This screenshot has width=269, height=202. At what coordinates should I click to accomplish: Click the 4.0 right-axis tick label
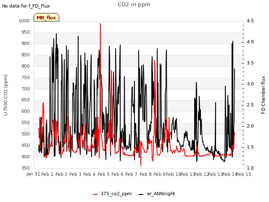pos(250,42)
